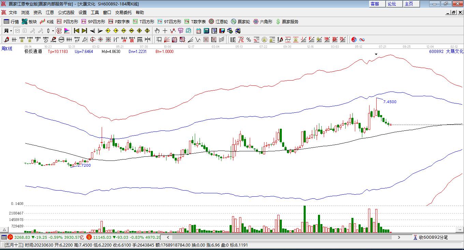
Task: Expand the volume panel up-arrow at bottom left
Action: click(x=4, y=230)
